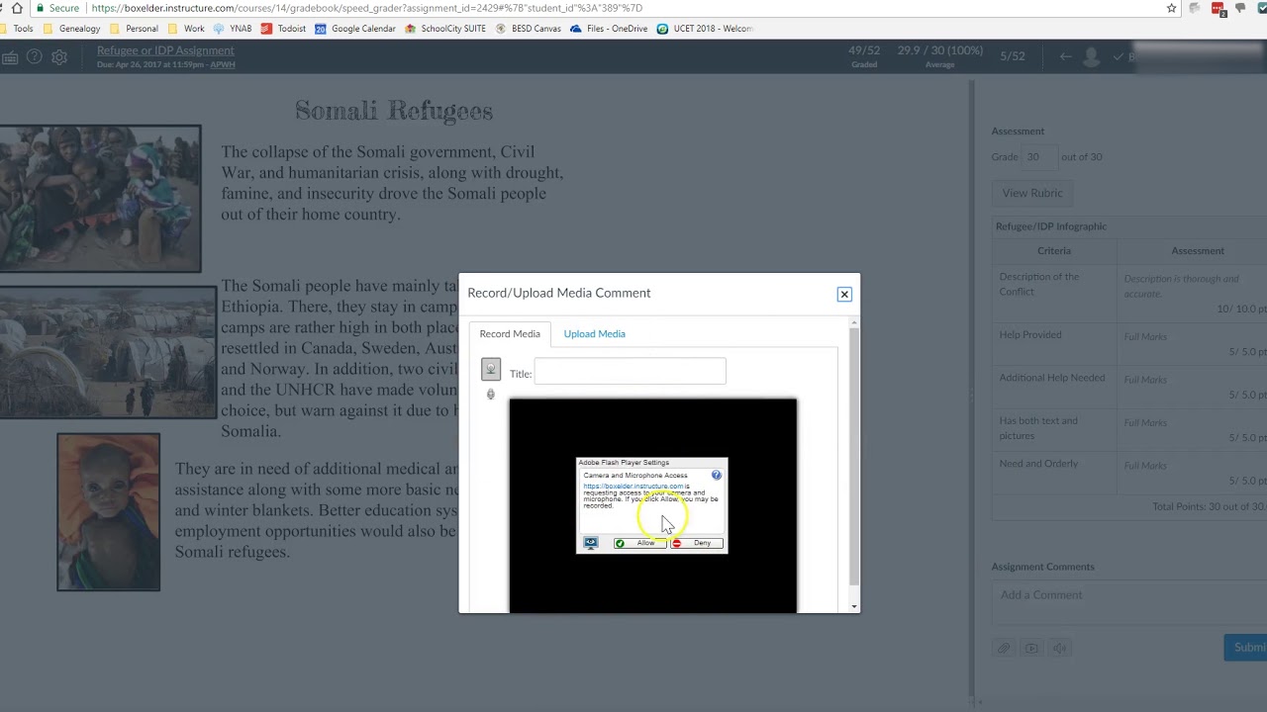Click the malnourished child photo
The width and height of the screenshot is (1267, 712).
[x=108, y=512]
